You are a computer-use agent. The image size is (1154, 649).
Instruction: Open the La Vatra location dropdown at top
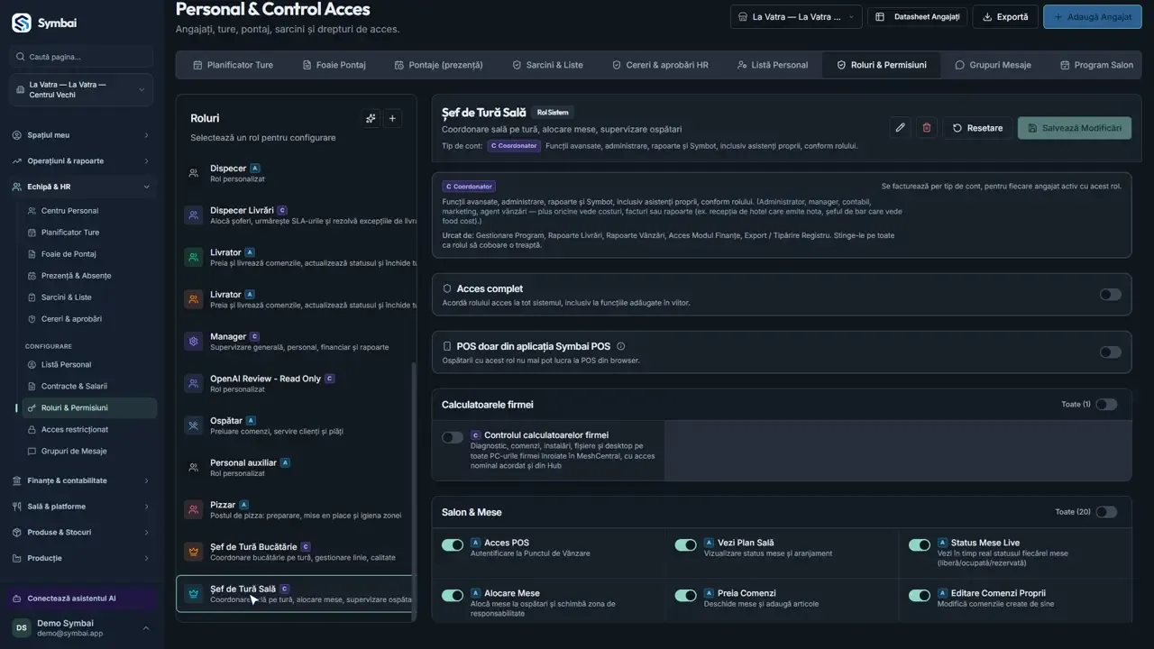click(795, 16)
